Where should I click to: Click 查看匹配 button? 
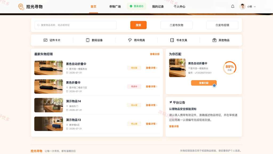pos(204,83)
